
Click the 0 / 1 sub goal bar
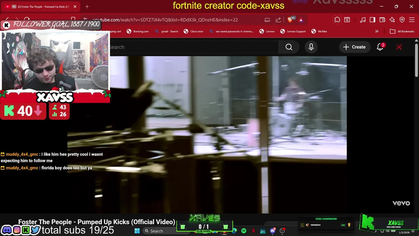pyautogui.click(x=204, y=227)
